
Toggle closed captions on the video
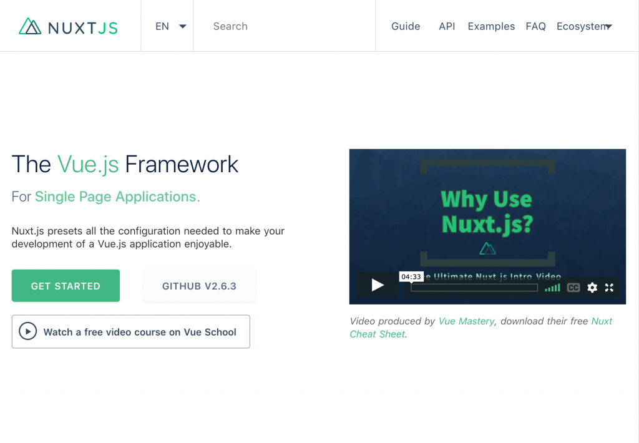[x=573, y=288]
